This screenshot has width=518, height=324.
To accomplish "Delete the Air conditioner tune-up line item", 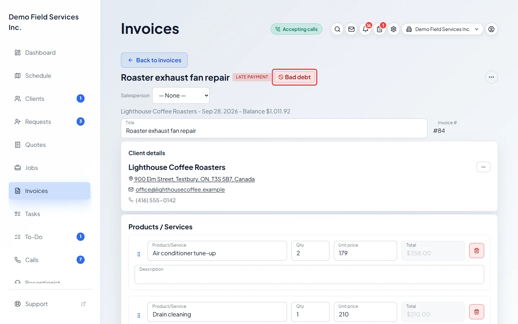I will point(477,251).
